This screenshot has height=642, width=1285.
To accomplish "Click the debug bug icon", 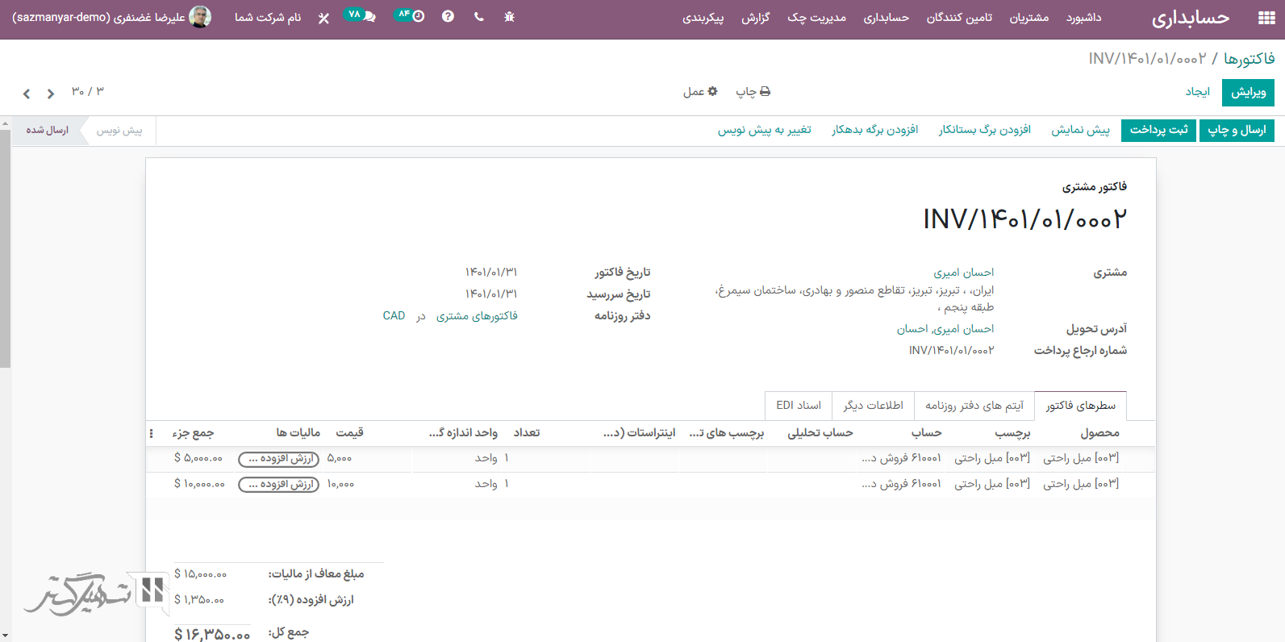I will coord(509,17).
